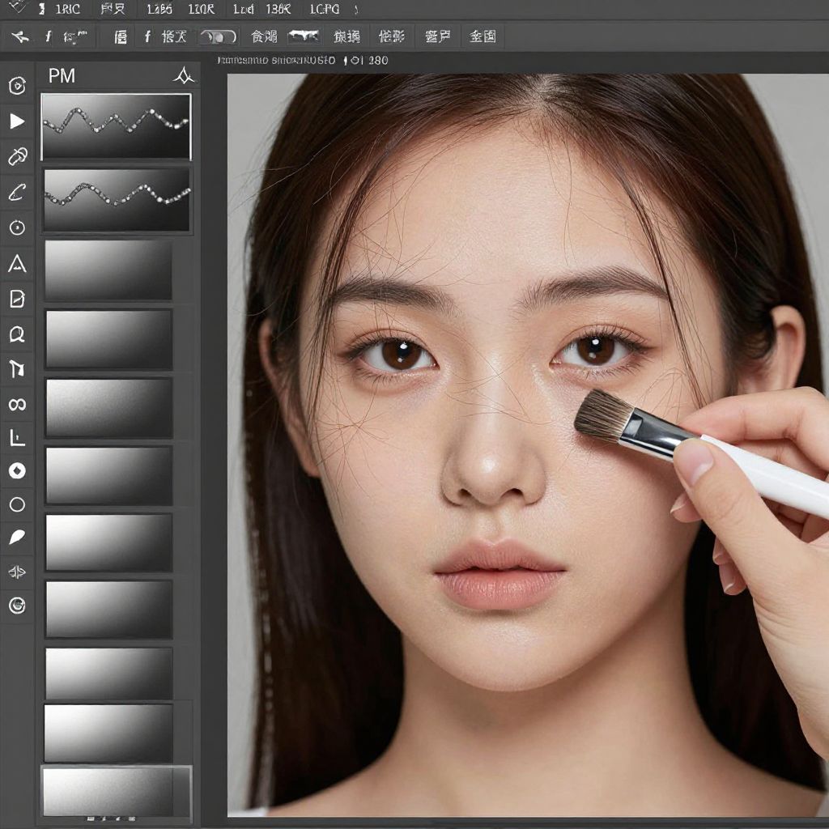
Task: Choose the letter A text tool
Action: (x=17, y=264)
